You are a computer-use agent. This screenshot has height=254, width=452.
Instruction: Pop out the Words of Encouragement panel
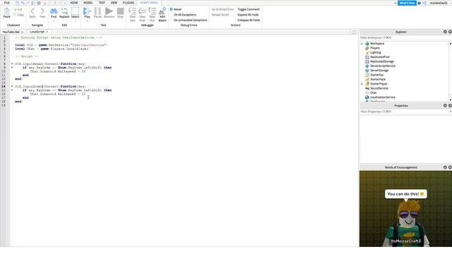coord(445,167)
